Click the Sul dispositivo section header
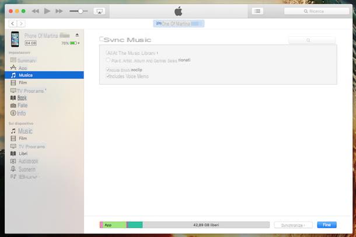This screenshot has height=237, width=356. [x=21, y=124]
